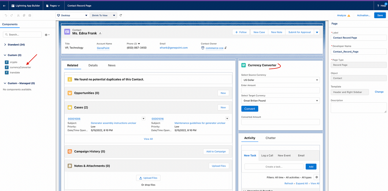Click the back arrow icon
Image resolution: width=388 pixels, height=191 pixels.
[4, 6]
